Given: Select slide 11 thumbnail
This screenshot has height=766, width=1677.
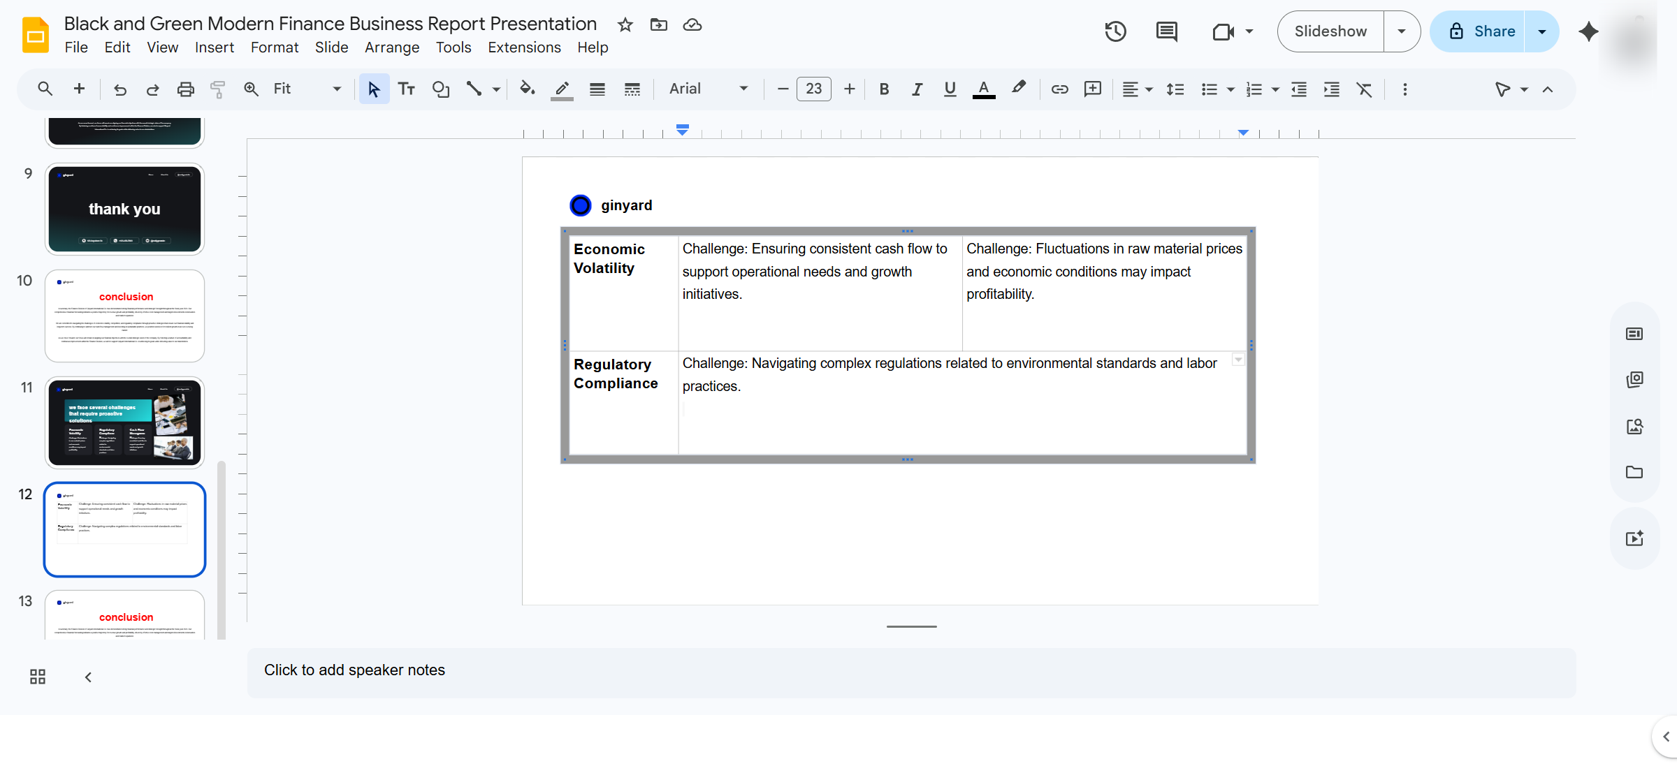Looking at the screenshot, I should click(125, 423).
